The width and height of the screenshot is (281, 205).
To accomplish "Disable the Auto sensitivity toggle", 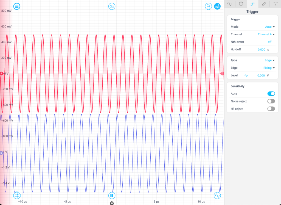I will click(x=271, y=94).
